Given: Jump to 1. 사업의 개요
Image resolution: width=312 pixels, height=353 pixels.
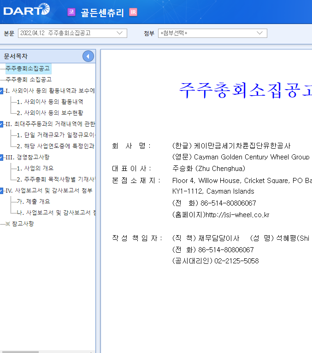Looking at the screenshot, I should [x=35, y=168].
